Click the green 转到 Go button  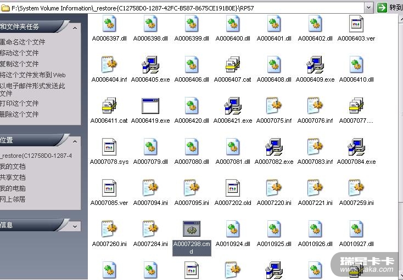(x=389, y=8)
